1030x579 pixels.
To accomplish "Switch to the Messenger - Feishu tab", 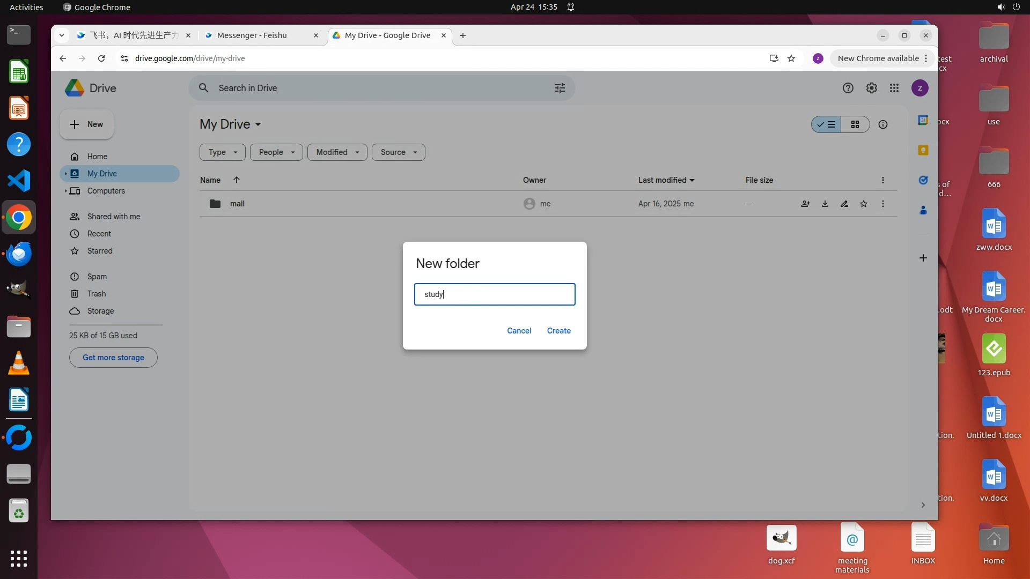I will (252, 35).
